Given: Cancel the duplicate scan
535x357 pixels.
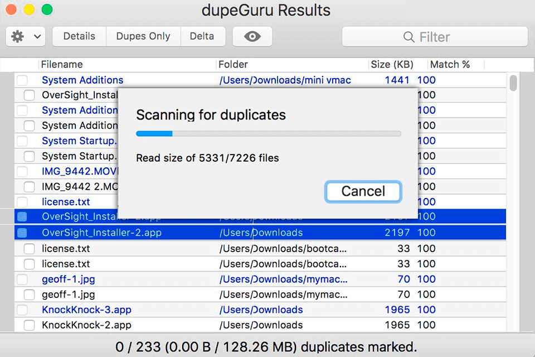Looking at the screenshot, I should [363, 191].
